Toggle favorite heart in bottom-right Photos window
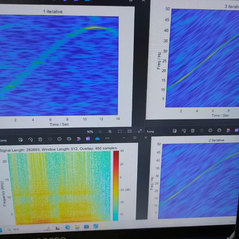The image size is (239, 239). pyautogui.click(x=201, y=130)
